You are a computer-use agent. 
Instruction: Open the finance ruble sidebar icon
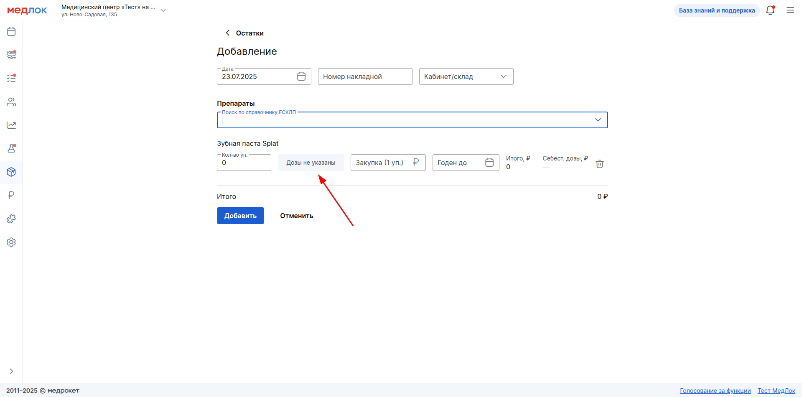click(x=11, y=195)
